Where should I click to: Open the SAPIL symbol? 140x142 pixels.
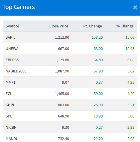[10, 37]
